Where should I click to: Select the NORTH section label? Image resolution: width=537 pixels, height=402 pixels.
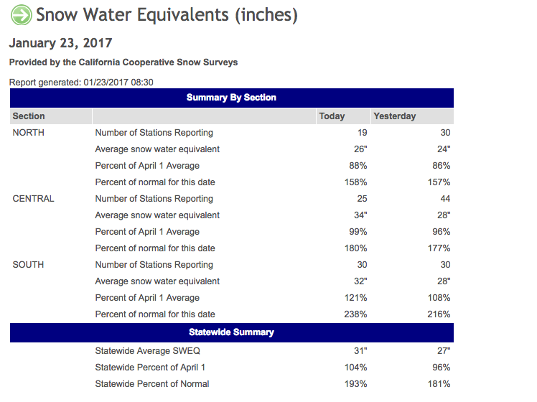coord(29,133)
